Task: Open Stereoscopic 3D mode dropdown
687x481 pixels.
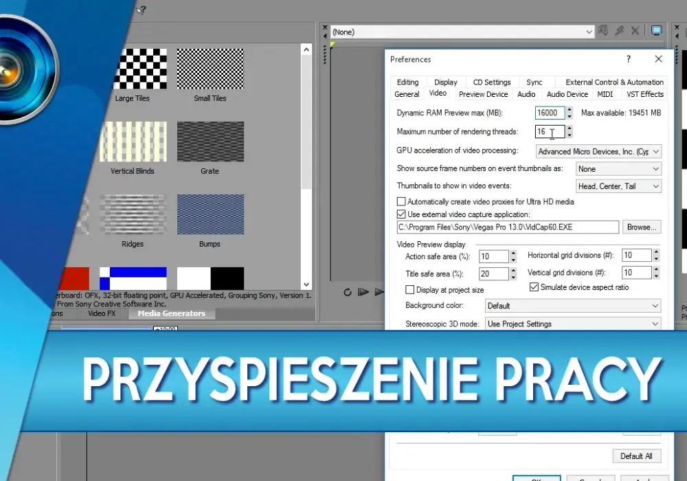Action: (573, 324)
